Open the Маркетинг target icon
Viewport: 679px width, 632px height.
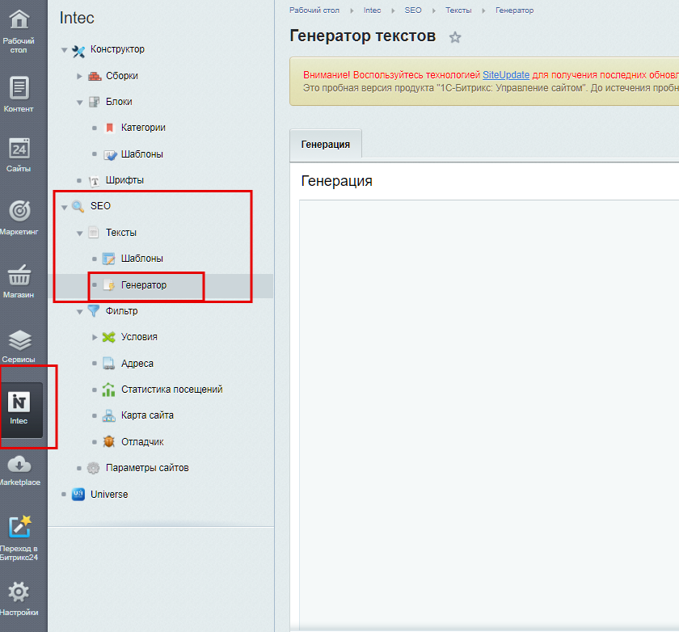[19, 211]
